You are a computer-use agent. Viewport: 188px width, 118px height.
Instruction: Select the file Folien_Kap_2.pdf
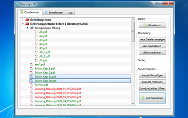pyautogui.click(x=45, y=73)
